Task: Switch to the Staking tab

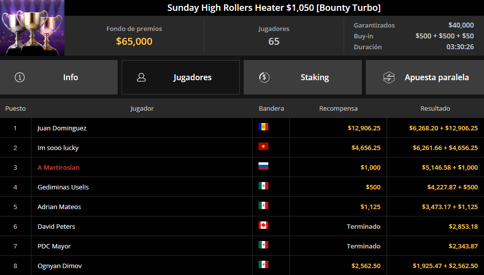Action: click(302, 77)
